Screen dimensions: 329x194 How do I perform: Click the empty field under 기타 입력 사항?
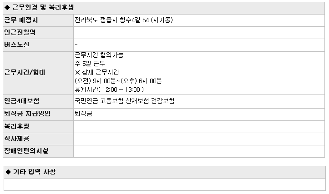[165, 184]
